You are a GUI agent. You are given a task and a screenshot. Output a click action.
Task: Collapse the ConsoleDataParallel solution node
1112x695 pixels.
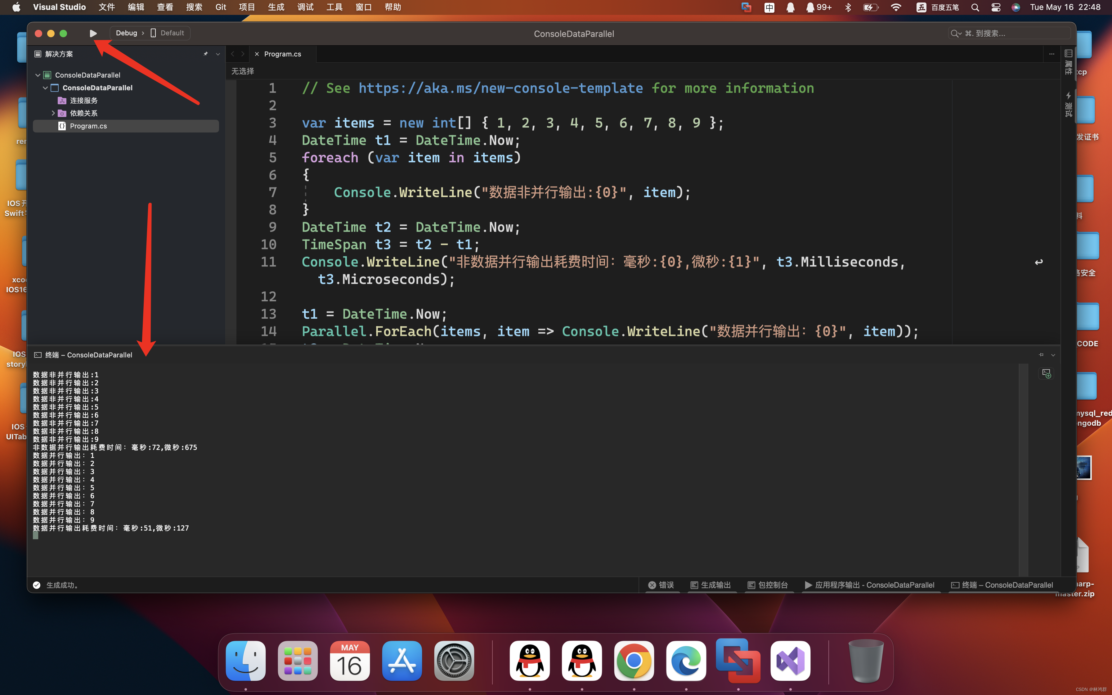tap(38, 75)
